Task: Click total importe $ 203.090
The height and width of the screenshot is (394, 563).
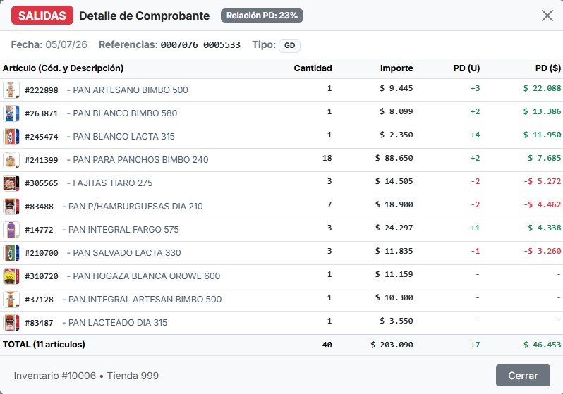Action: [x=392, y=345]
